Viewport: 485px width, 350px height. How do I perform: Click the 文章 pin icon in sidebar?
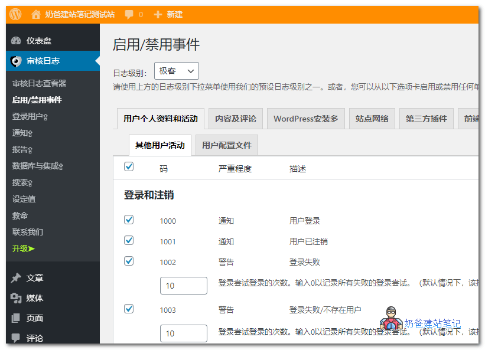16,277
